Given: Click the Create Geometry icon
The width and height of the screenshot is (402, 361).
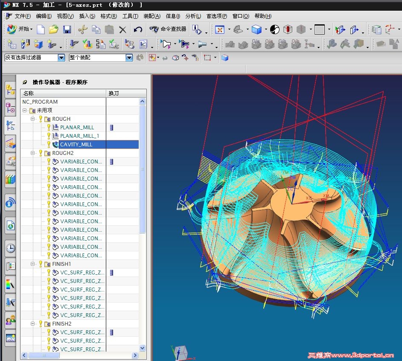Looking at the screenshot, I should click(38, 44).
